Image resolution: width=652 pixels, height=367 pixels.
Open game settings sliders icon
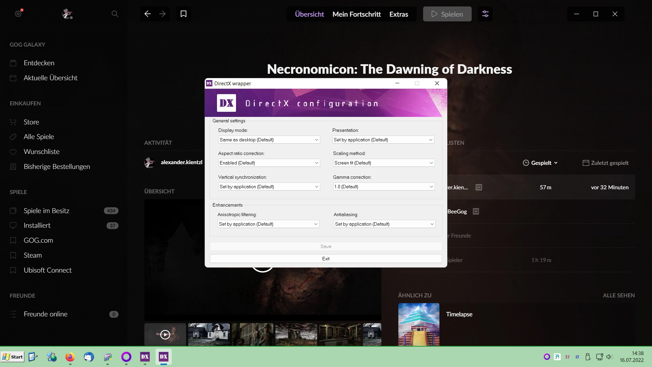[485, 14]
